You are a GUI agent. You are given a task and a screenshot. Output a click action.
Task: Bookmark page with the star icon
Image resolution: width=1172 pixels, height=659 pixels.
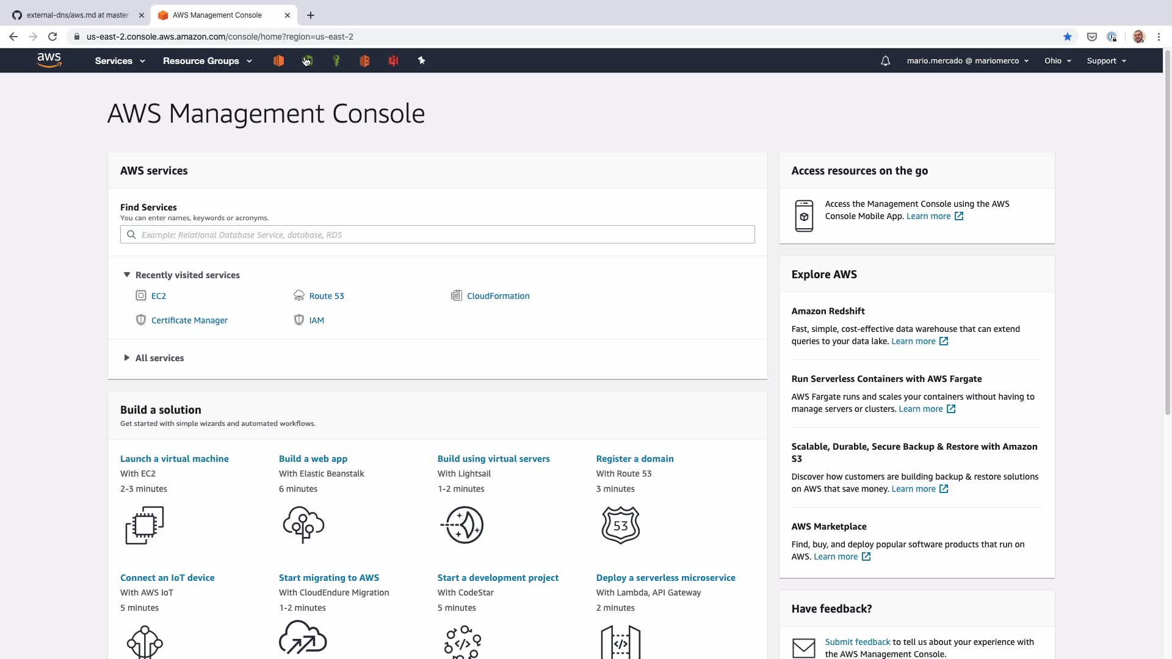point(1067,37)
